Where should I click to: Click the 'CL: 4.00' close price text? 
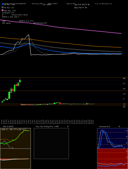tap(47, 5)
